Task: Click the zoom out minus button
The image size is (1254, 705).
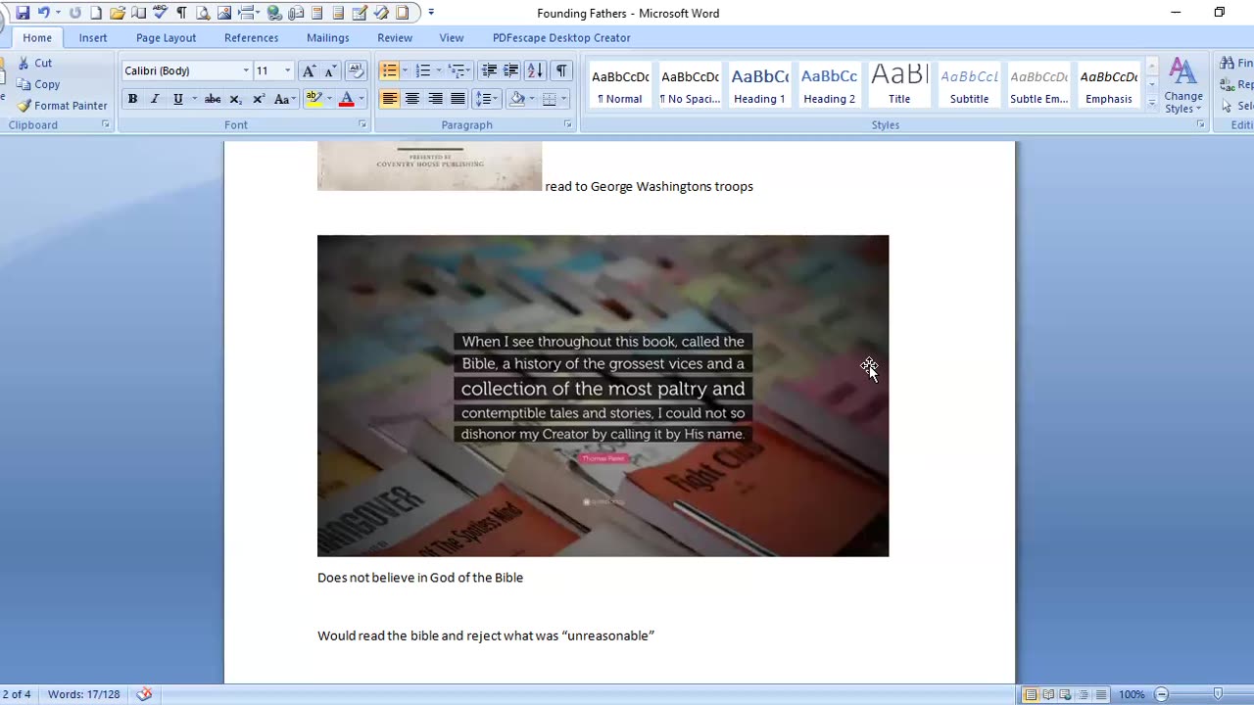Action: coord(1162,694)
